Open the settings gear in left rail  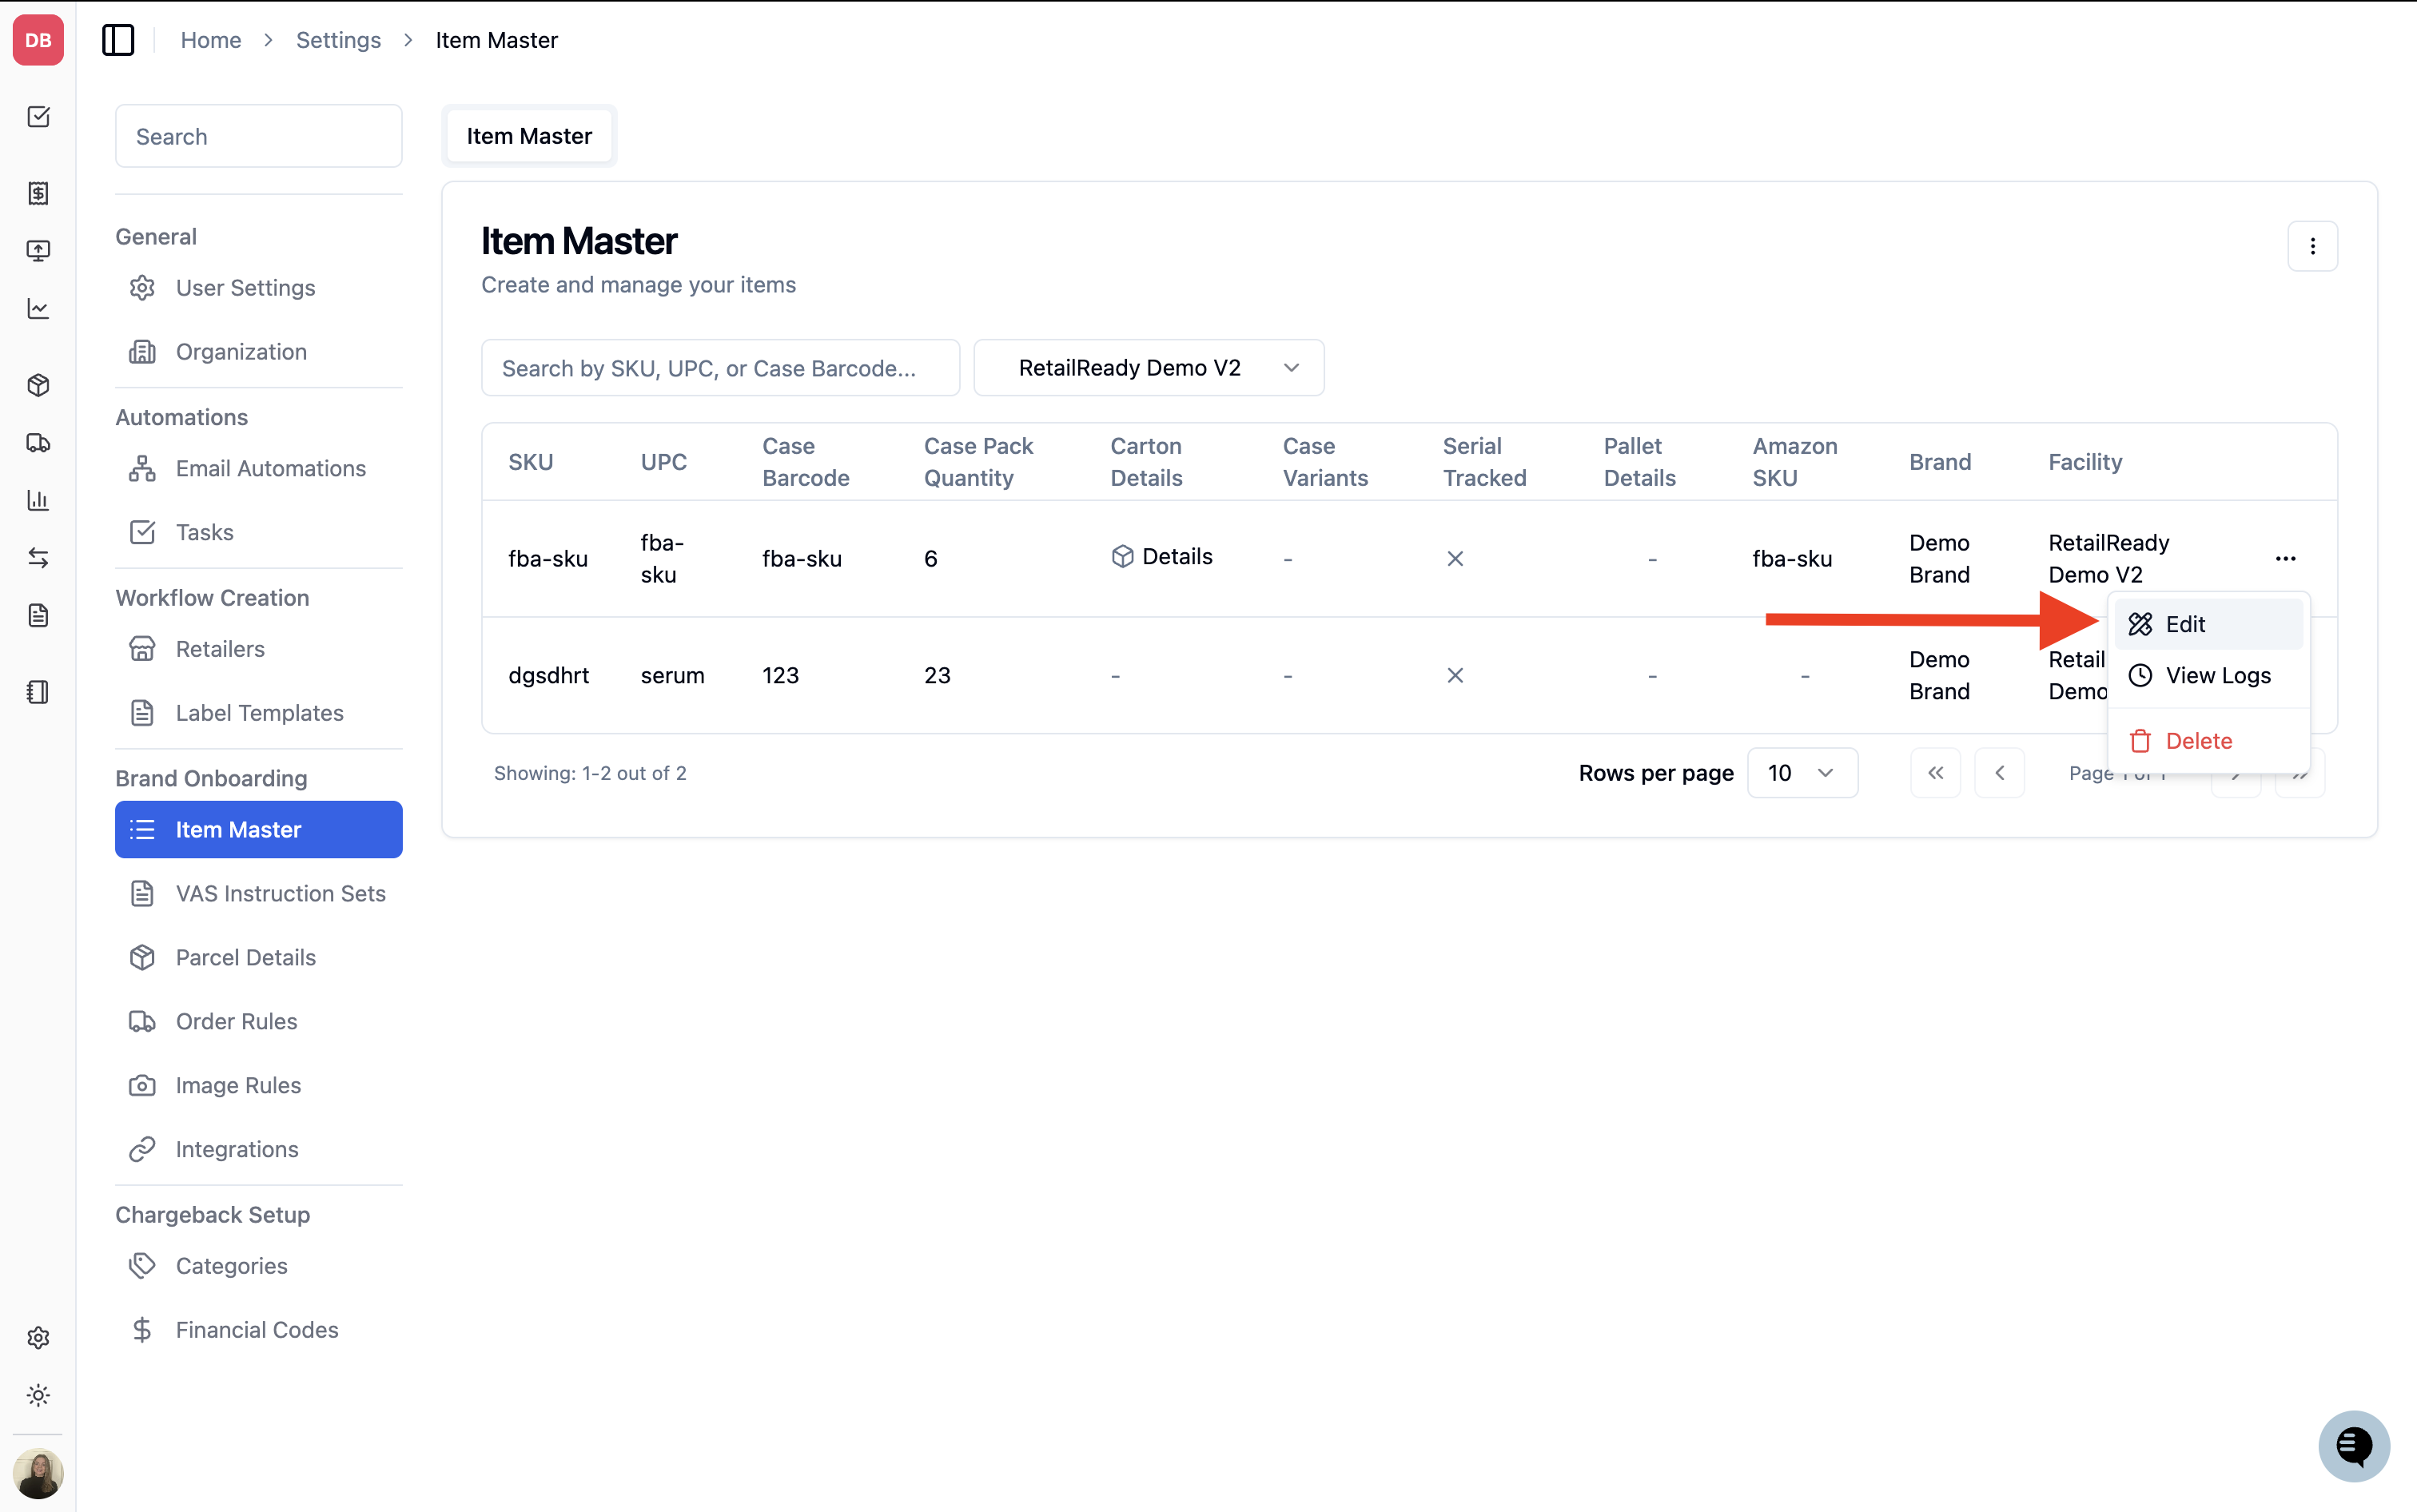point(38,1337)
